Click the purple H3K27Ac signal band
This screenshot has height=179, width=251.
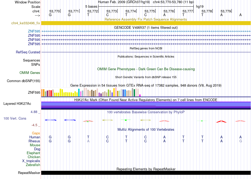pos(146,106)
